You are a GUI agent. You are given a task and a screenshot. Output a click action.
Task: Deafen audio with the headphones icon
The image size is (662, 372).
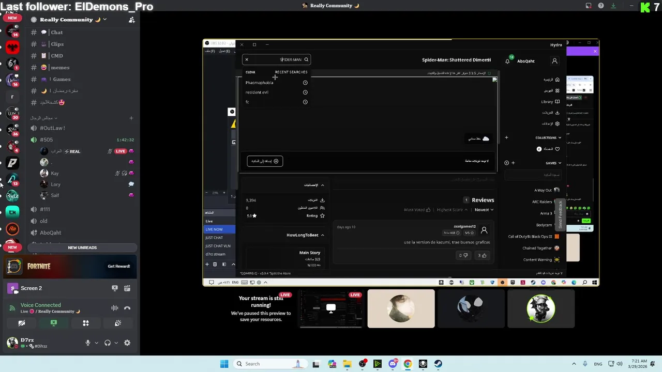pos(108,343)
